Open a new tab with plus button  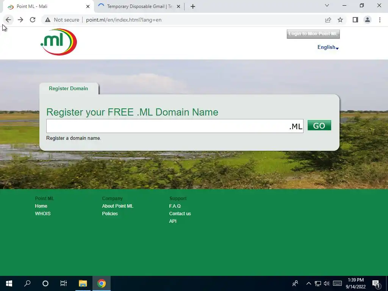click(x=193, y=6)
